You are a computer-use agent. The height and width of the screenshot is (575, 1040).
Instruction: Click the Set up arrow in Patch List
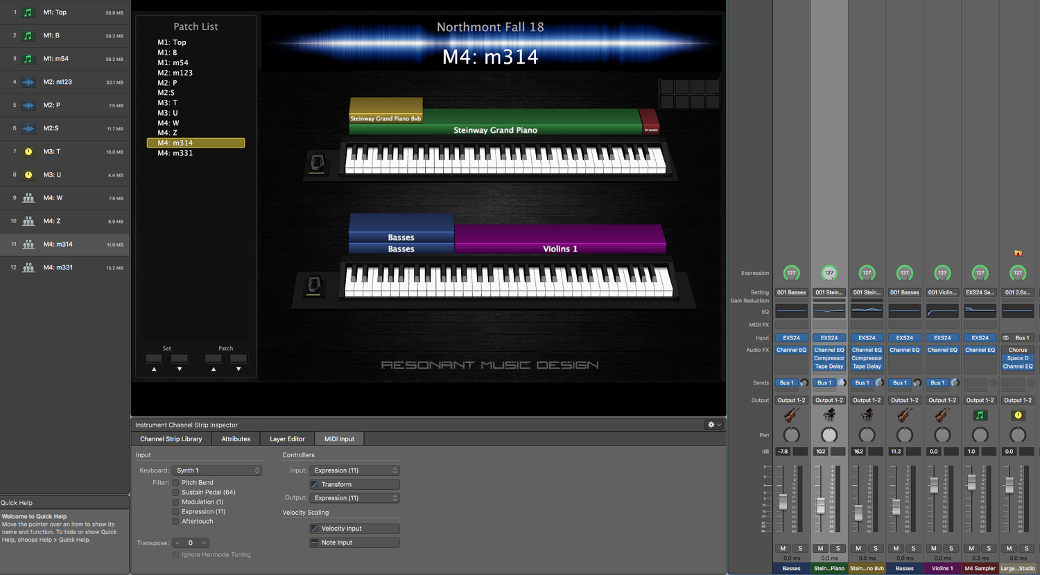pos(154,369)
